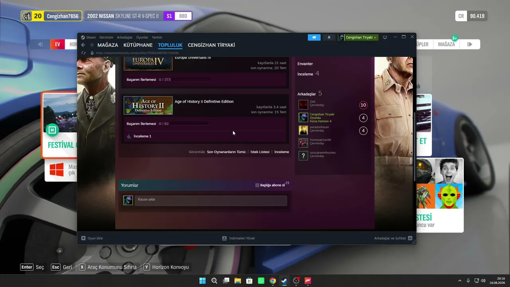
Task: Switch Steam to Big Picture mode
Action: pyautogui.click(x=385, y=37)
